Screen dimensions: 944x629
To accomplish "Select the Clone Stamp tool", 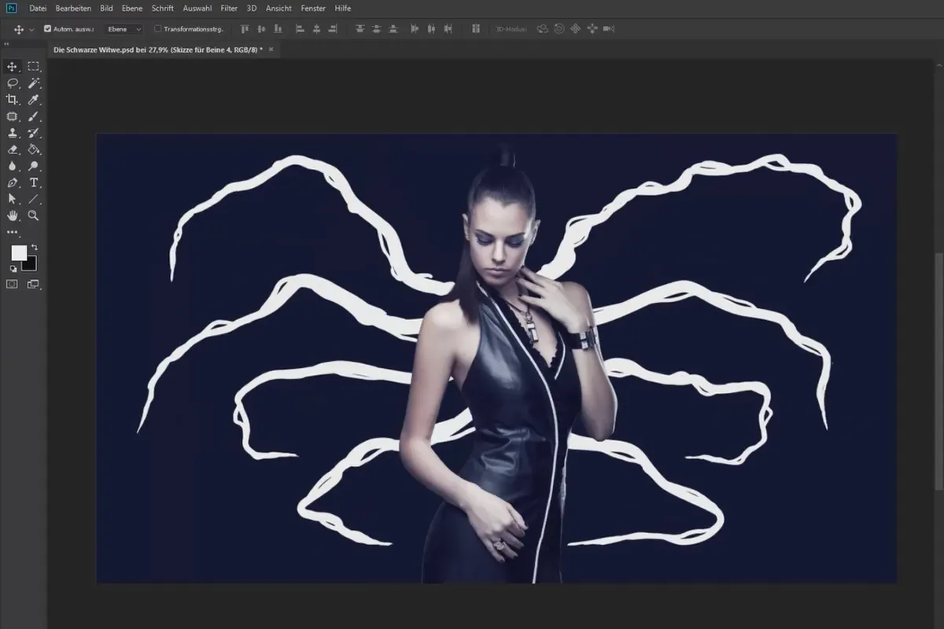I will click(13, 133).
